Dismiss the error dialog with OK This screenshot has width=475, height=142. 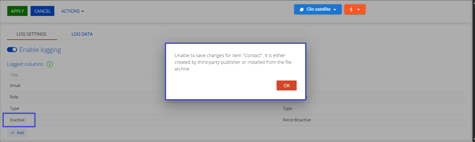(x=286, y=85)
